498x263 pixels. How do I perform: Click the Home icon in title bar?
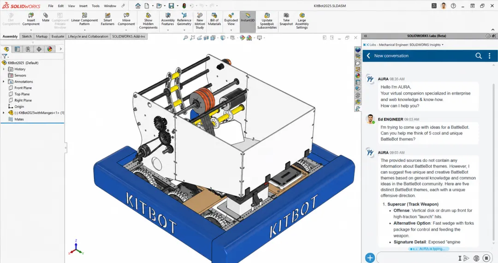coord(138,6)
